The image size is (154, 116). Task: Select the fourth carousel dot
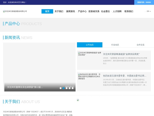70,88
